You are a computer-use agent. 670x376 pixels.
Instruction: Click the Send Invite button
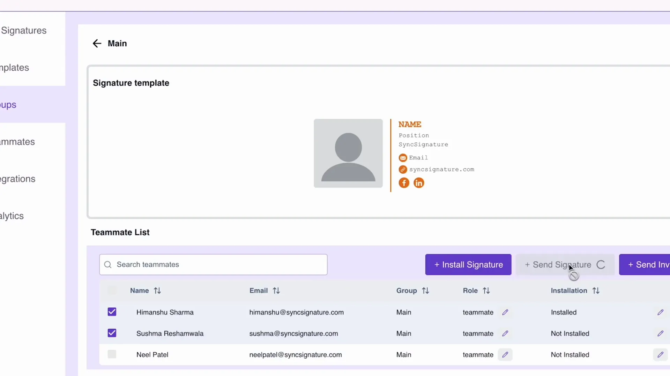(x=645, y=265)
